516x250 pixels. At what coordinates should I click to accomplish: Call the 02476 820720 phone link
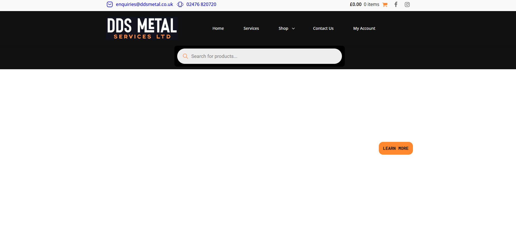201,5
